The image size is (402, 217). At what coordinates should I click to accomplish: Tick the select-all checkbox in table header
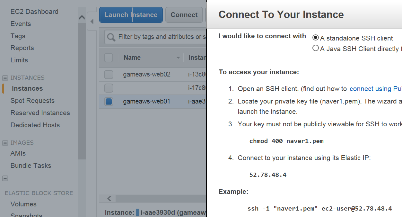pyautogui.click(x=109, y=58)
